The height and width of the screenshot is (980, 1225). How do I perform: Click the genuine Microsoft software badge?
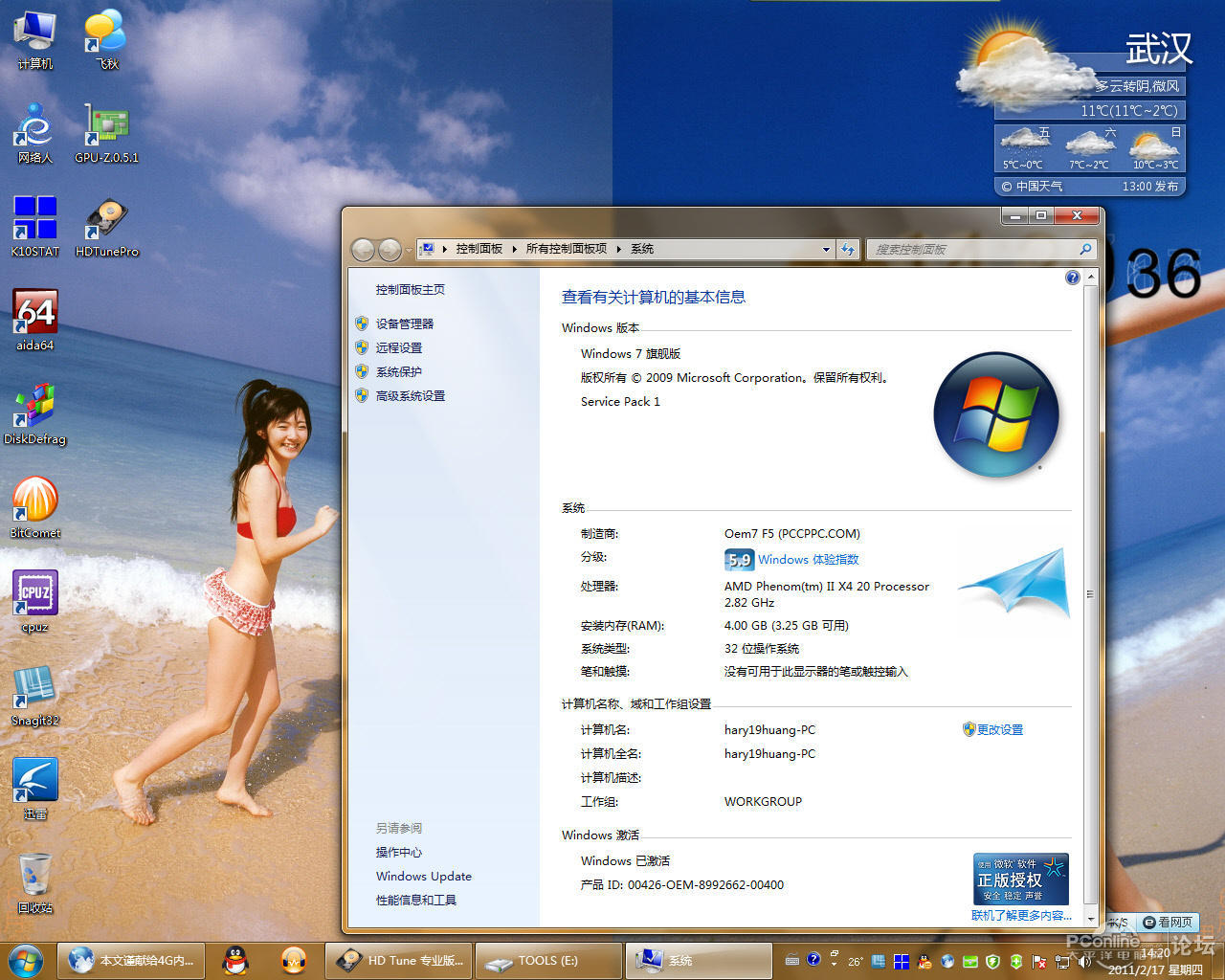point(1021,880)
